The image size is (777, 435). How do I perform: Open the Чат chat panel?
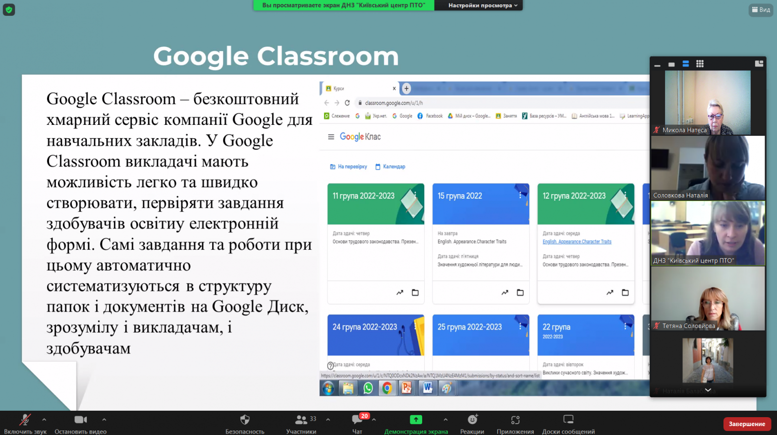[x=357, y=424]
